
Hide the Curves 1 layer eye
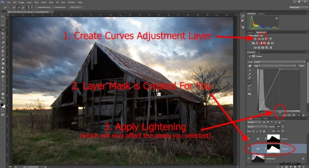[249, 139]
